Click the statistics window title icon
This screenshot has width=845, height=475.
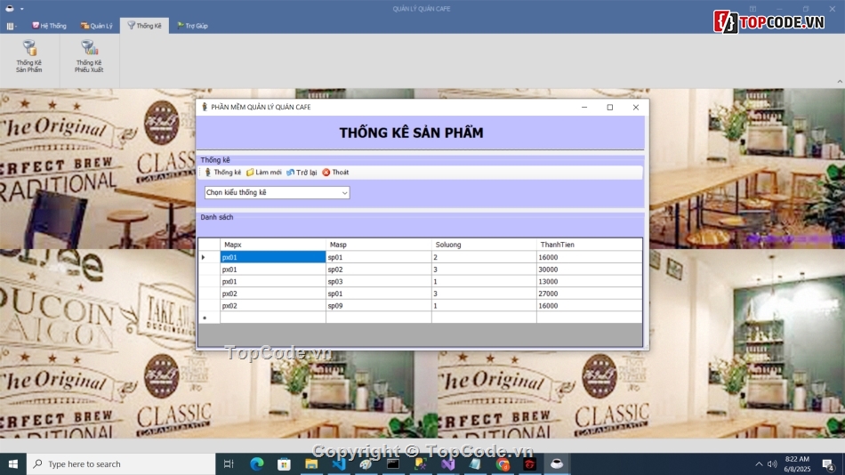pos(205,108)
